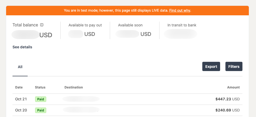256x117 pixels.
Task: Click the blurred destination for Oct 21
Action: point(81,99)
